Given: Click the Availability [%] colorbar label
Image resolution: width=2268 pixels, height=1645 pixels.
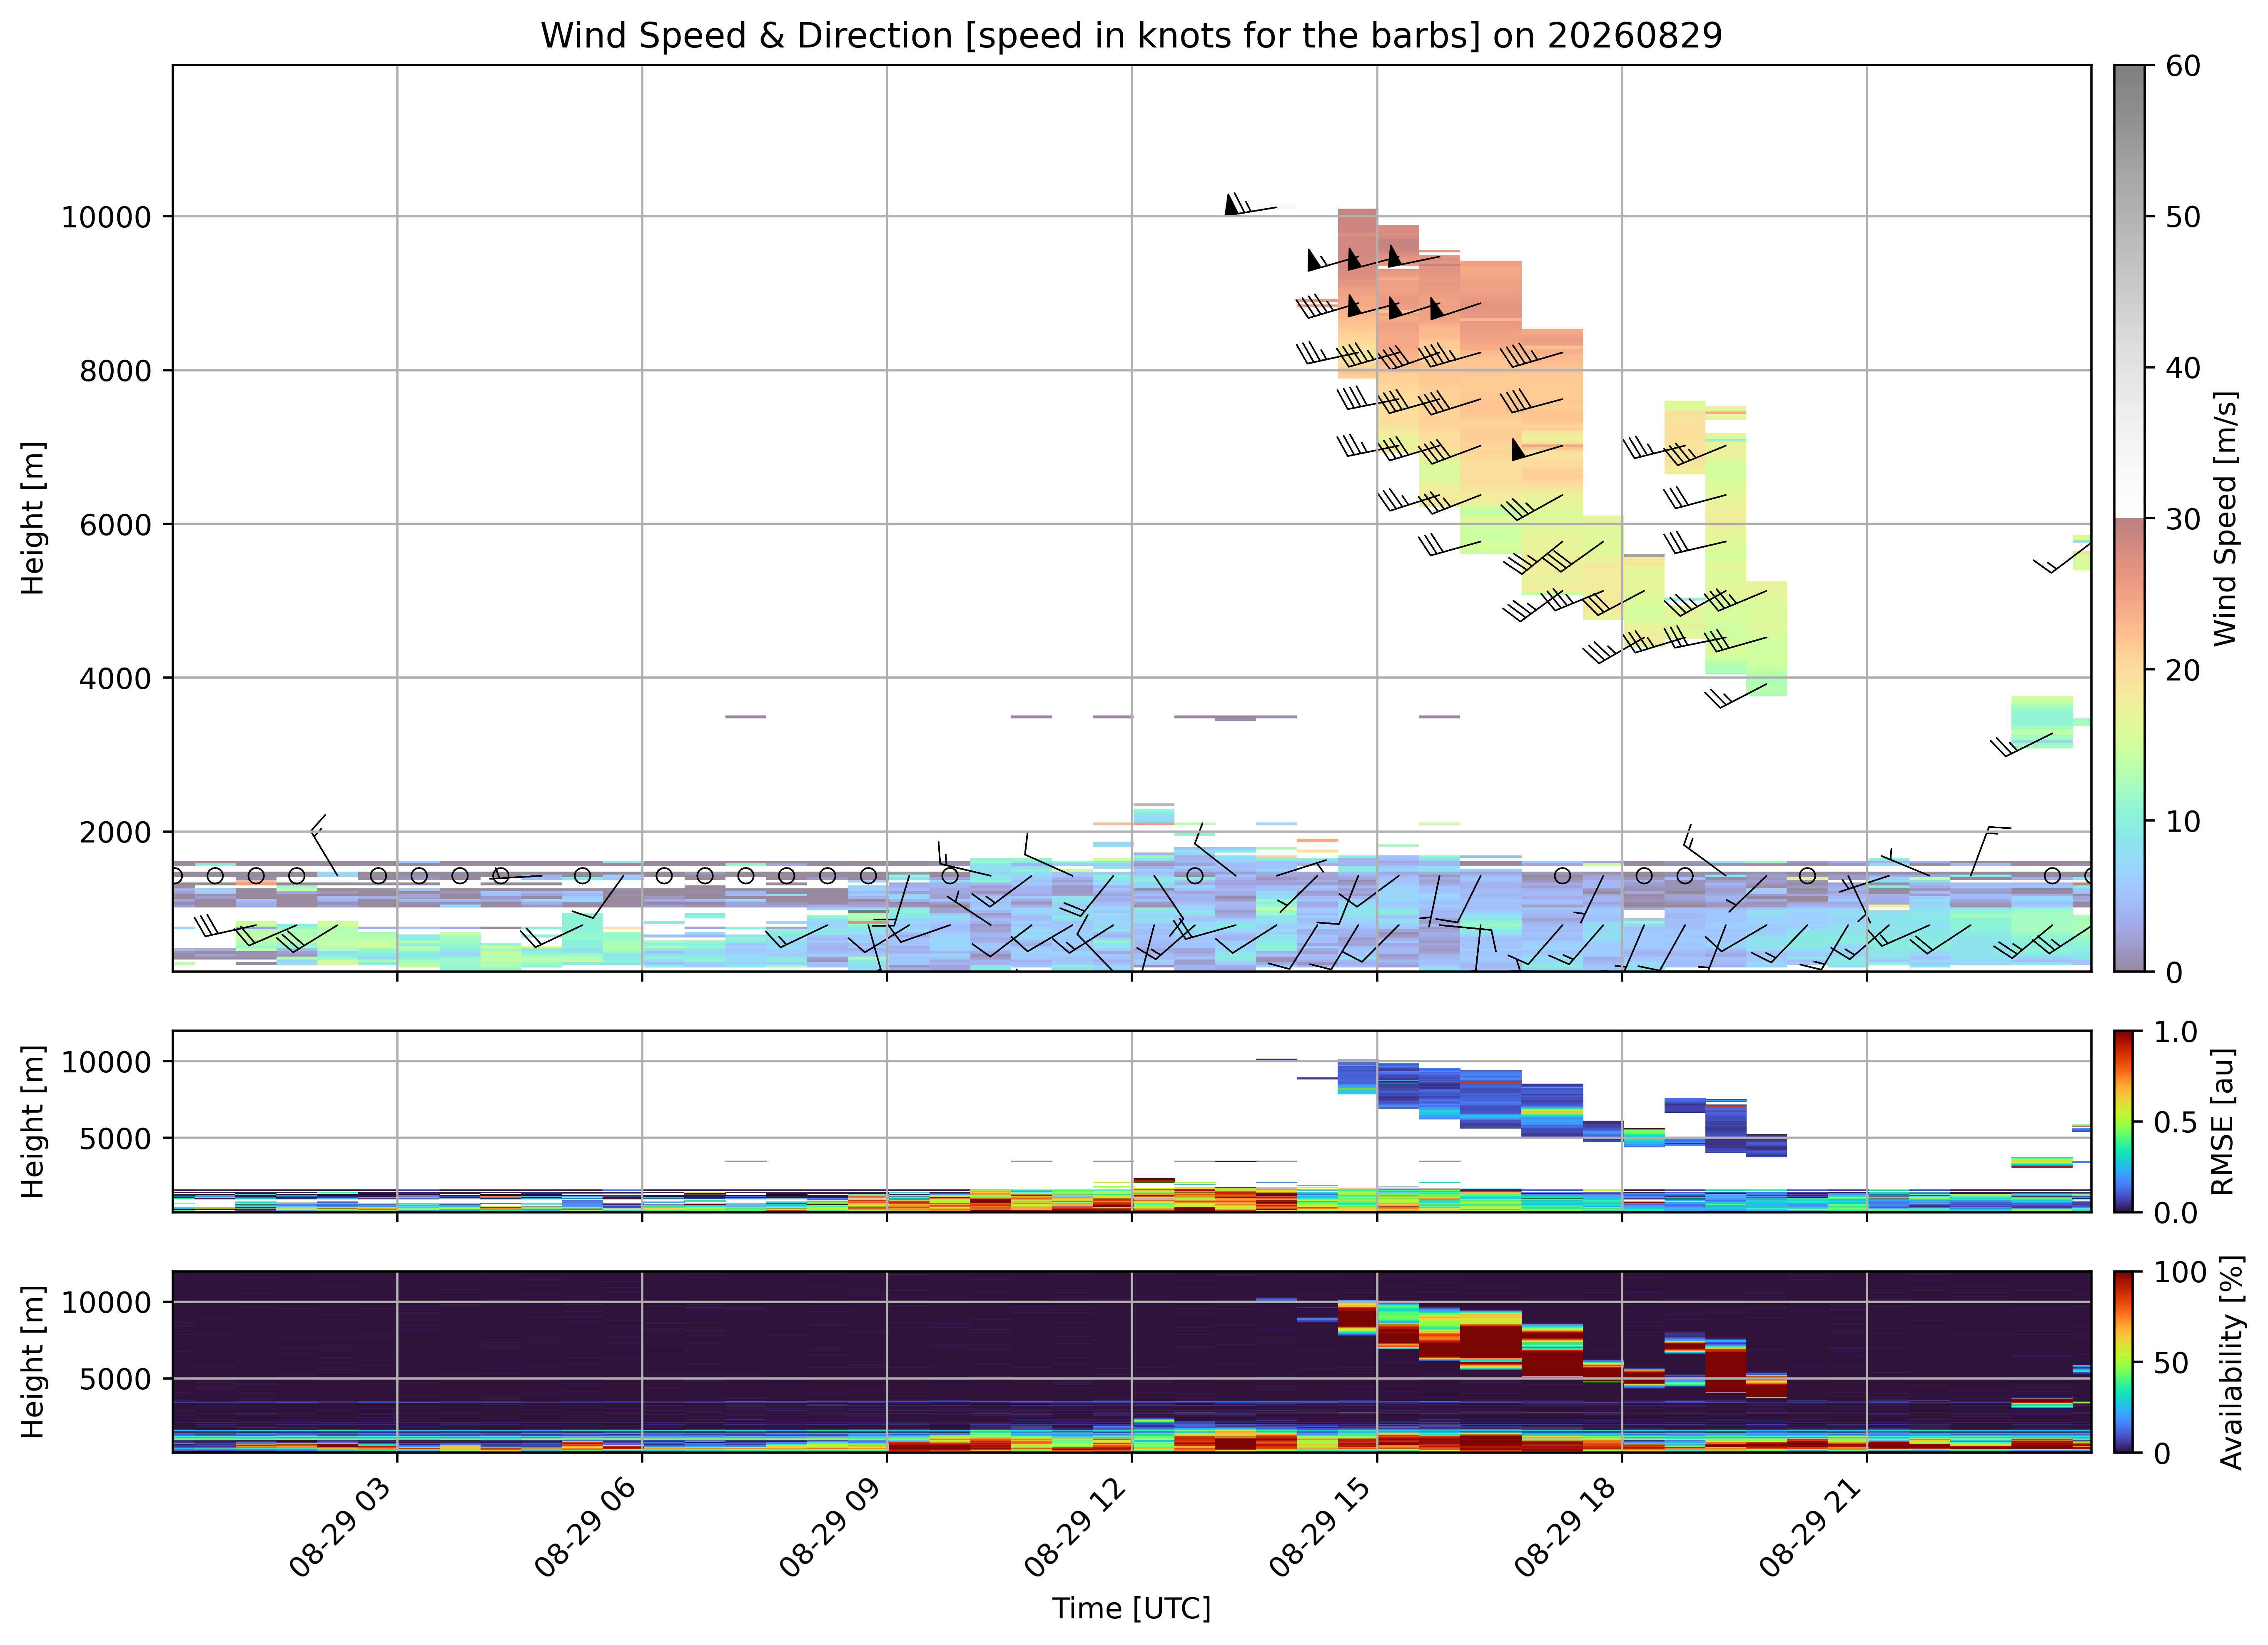Looking at the screenshot, I should click(2232, 1362).
